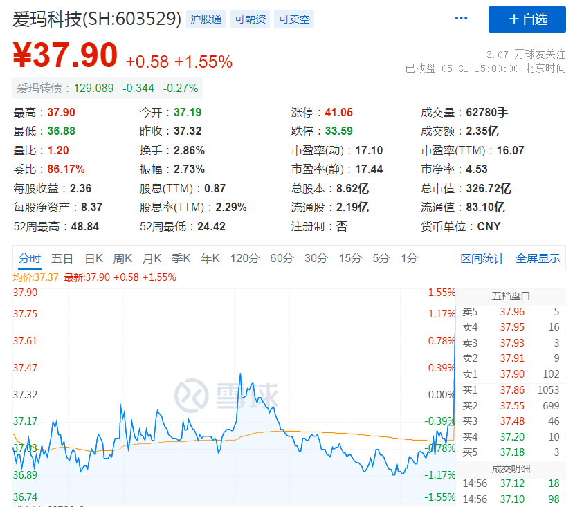
Task: Click the 3.07 万球友关注 follower count
Action: [x=526, y=55]
